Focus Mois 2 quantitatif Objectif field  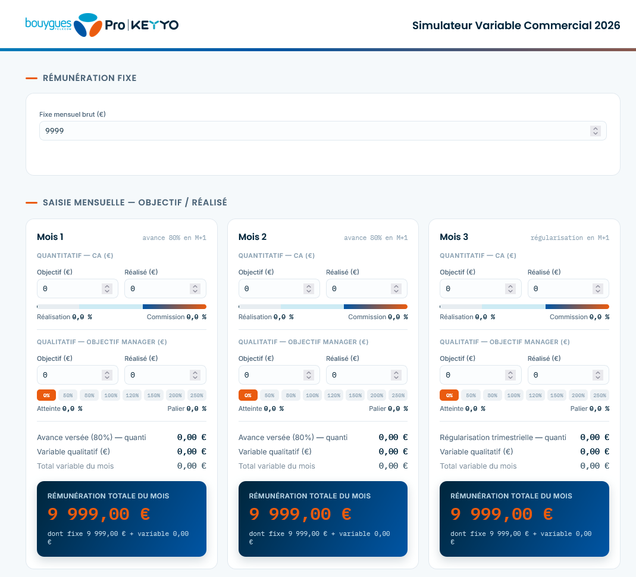coord(279,289)
